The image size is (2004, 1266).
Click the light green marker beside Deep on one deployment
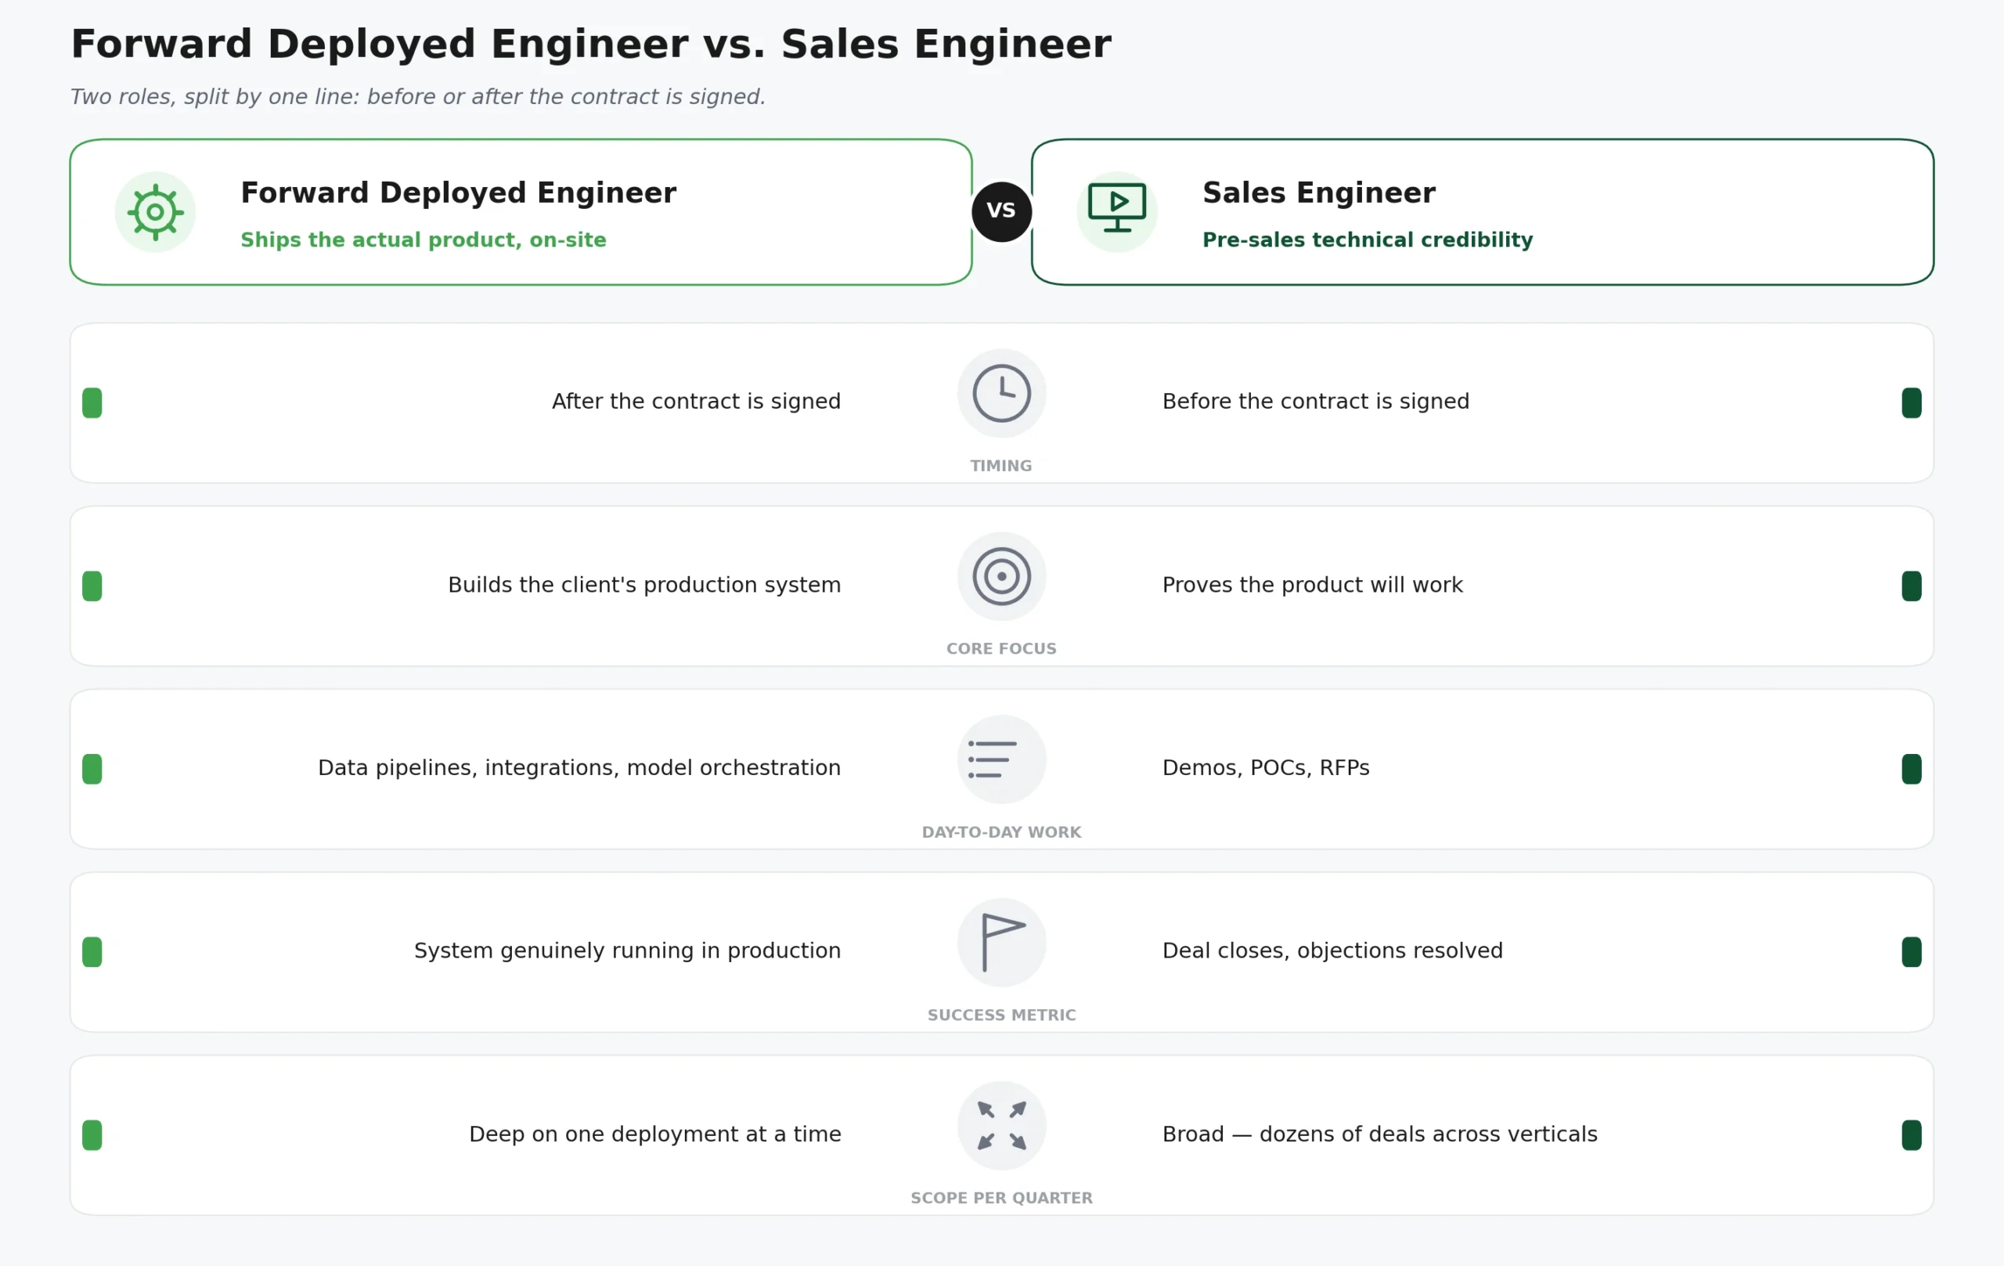point(92,1135)
